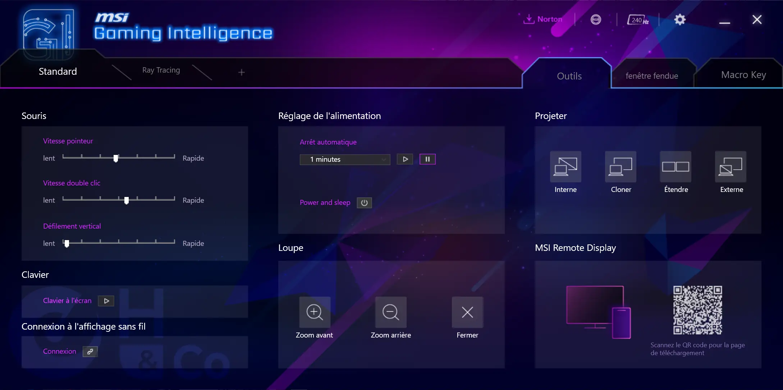This screenshot has height=390, width=783.
Task: Enable the Arrêt automatique timer play button
Action: (x=405, y=159)
